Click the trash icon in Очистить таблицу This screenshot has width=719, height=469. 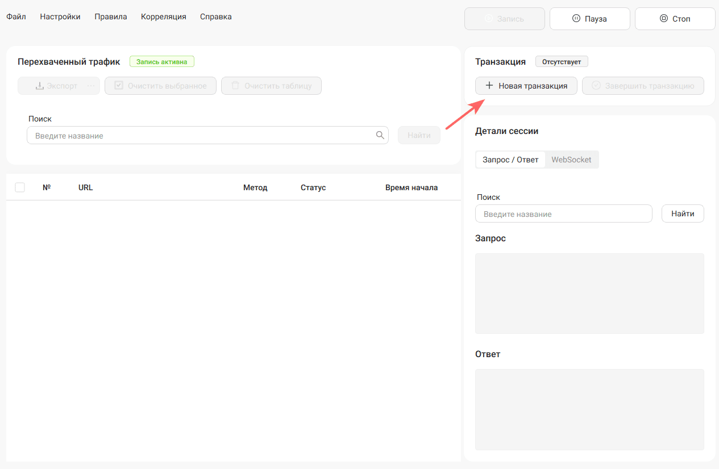[x=235, y=86]
